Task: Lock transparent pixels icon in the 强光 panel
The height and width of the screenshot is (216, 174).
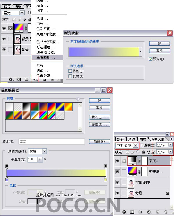Action: [14, 19]
